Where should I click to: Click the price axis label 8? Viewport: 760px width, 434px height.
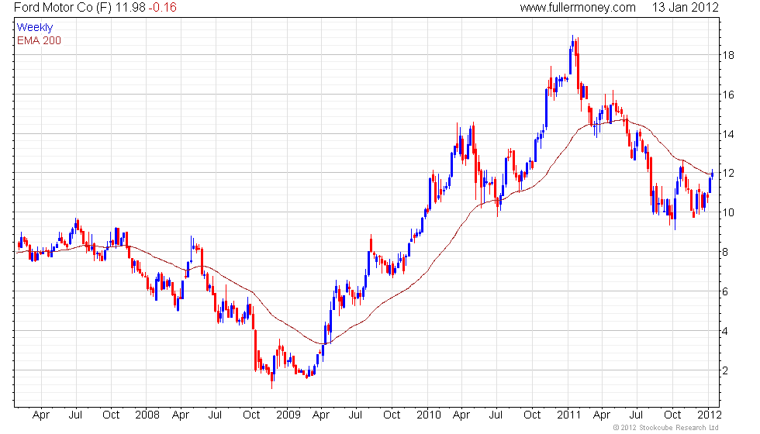click(725, 252)
